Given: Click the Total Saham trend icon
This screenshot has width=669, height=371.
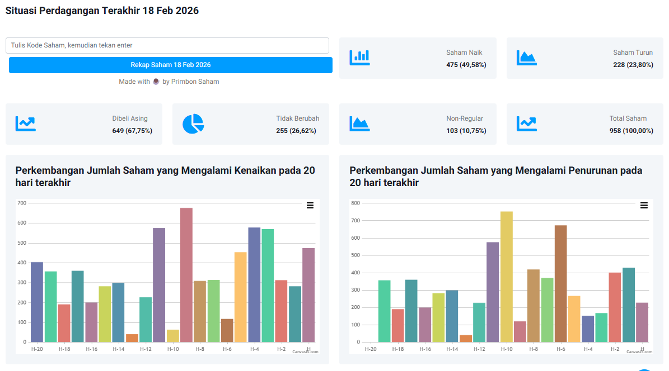Looking at the screenshot, I should (x=526, y=123).
